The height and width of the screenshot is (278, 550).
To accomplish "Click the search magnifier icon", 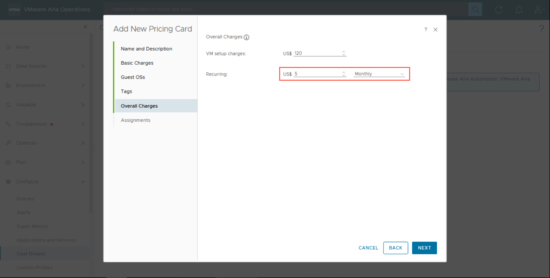I will tap(475, 10).
